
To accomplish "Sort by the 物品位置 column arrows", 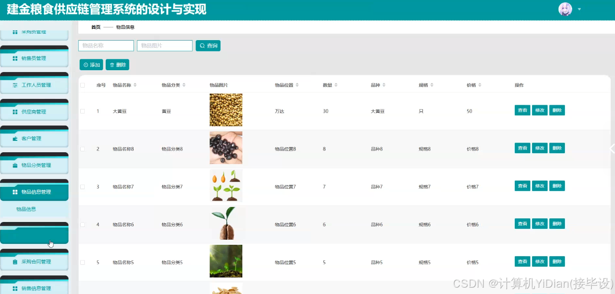I will coord(297,85).
